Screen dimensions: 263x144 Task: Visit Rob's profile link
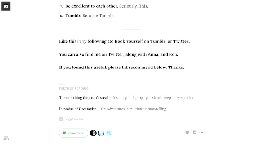click(173, 54)
